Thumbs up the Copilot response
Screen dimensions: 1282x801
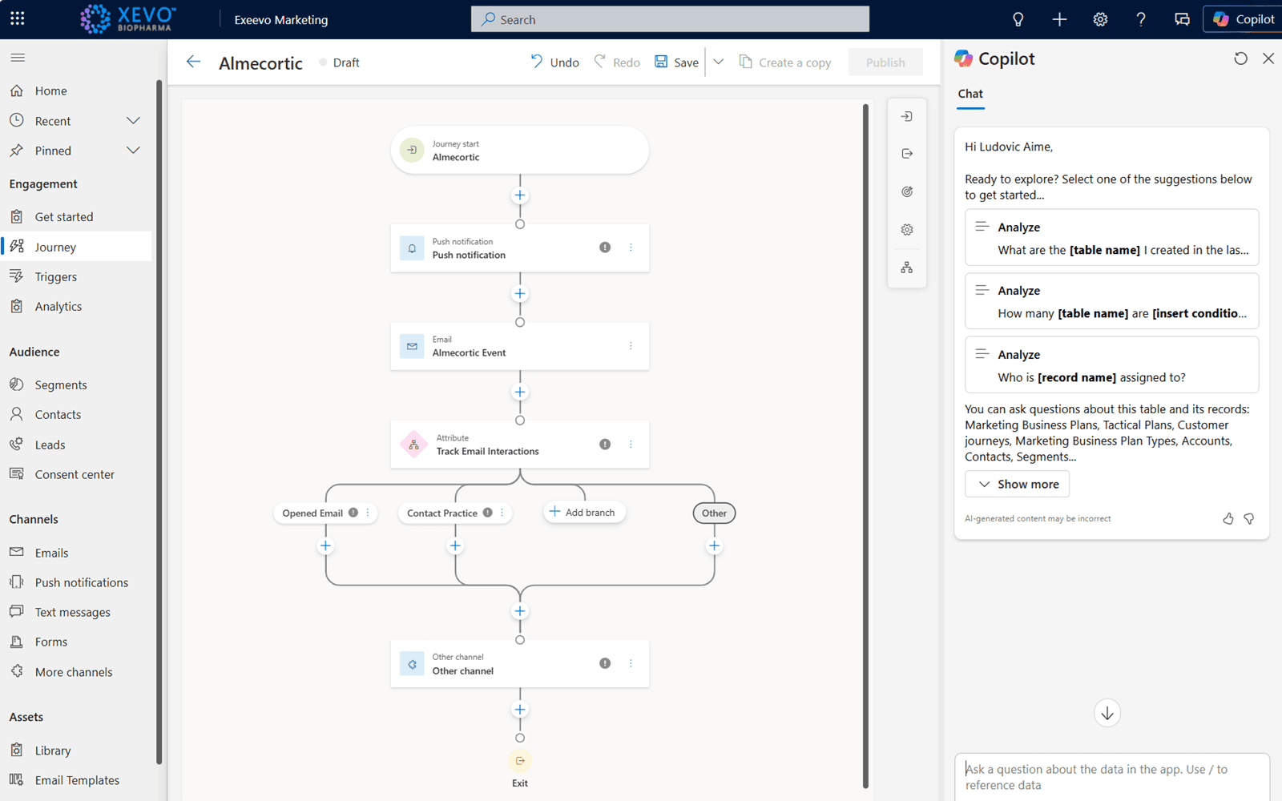coord(1228,519)
